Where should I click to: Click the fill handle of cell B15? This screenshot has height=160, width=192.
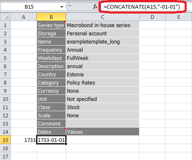click(66, 144)
